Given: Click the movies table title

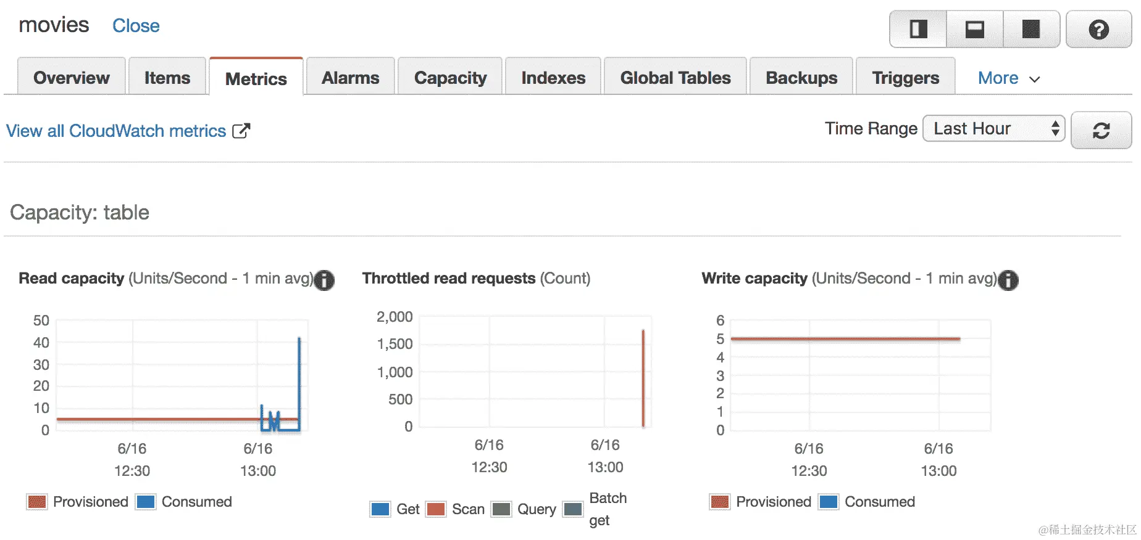Looking at the screenshot, I should tap(54, 25).
